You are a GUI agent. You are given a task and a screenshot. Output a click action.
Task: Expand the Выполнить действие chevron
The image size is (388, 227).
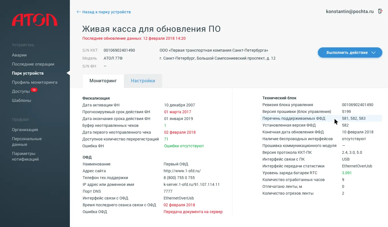374,52
